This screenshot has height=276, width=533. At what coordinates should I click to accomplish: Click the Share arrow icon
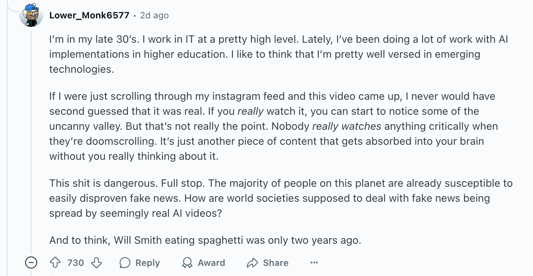pos(252,263)
